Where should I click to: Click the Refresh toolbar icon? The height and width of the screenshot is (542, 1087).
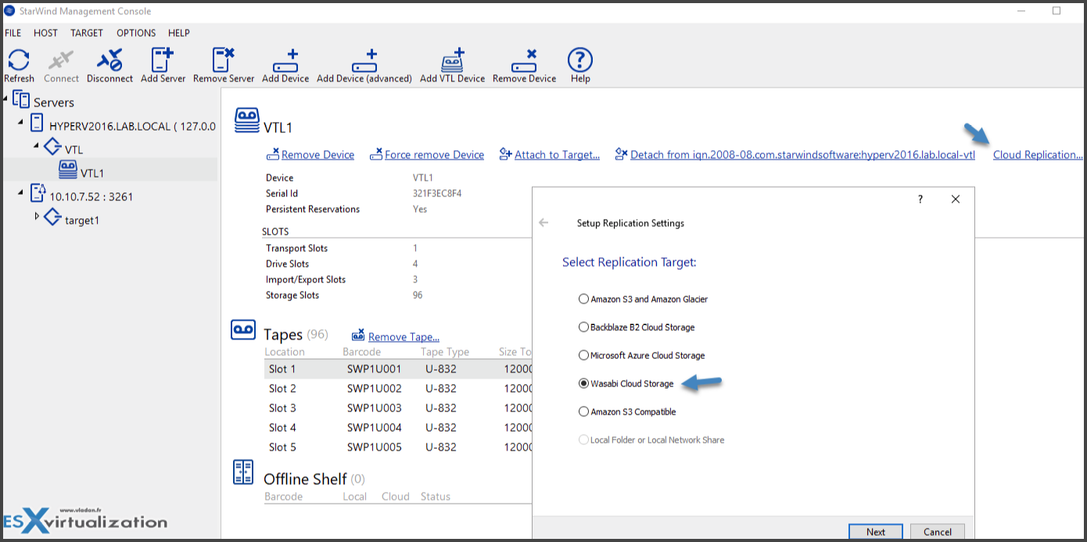[19, 60]
